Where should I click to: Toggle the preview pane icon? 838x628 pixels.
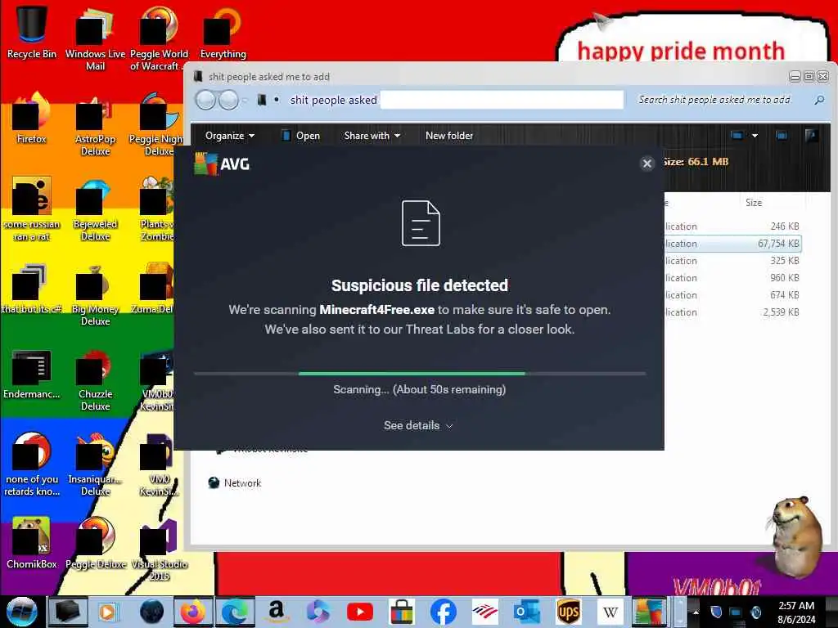782,136
